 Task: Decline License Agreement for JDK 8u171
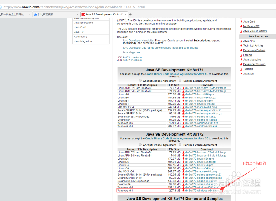180,80
